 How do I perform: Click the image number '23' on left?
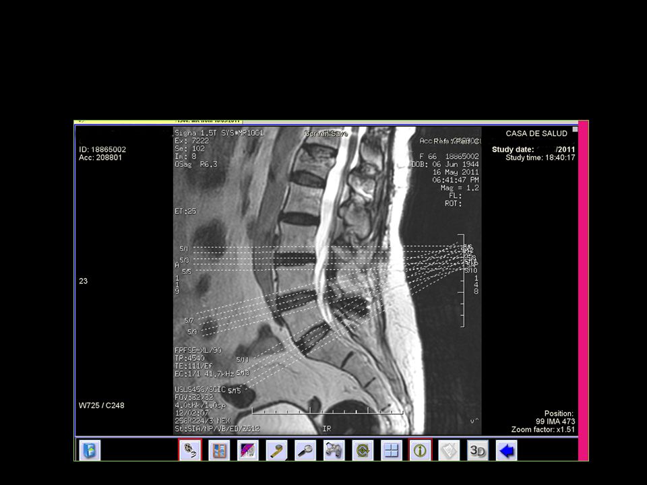point(83,281)
